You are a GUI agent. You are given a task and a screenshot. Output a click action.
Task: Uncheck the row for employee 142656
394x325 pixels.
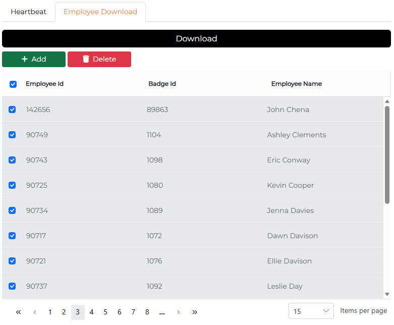[12, 110]
